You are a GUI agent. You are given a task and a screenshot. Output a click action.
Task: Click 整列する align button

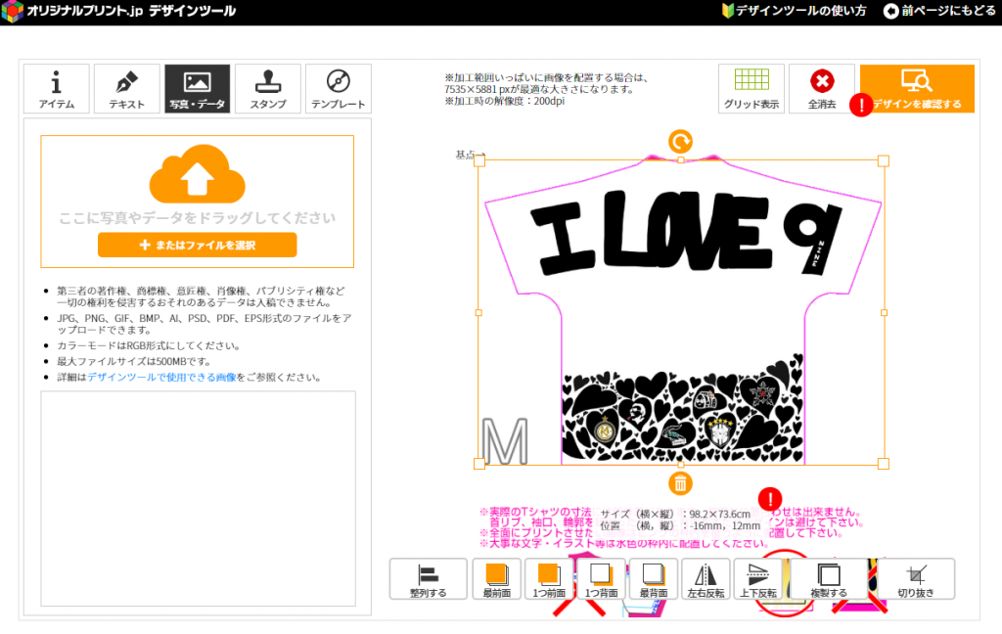pos(429,579)
